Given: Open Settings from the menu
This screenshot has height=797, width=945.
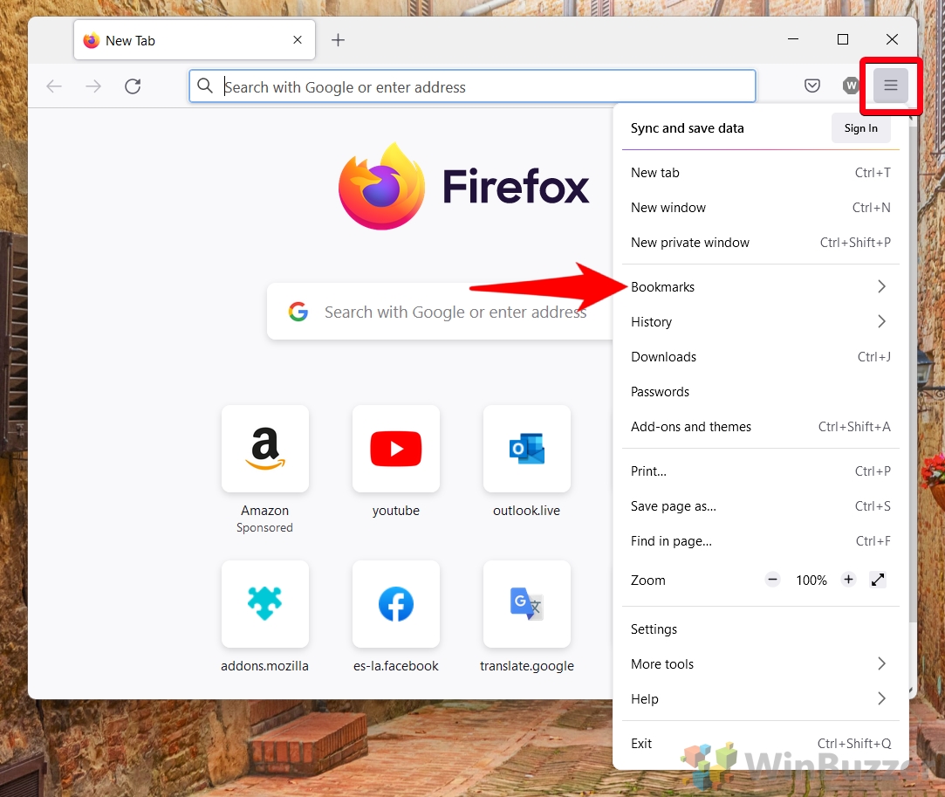Looking at the screenshot, I should pos(761,629).
